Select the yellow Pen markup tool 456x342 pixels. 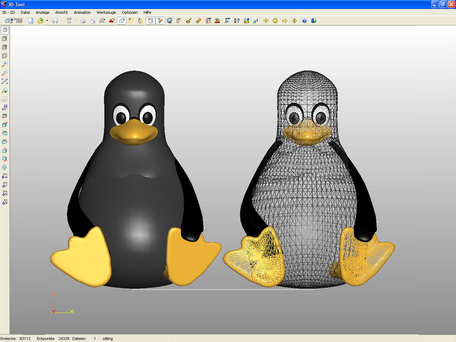click(x=130, y=20)
